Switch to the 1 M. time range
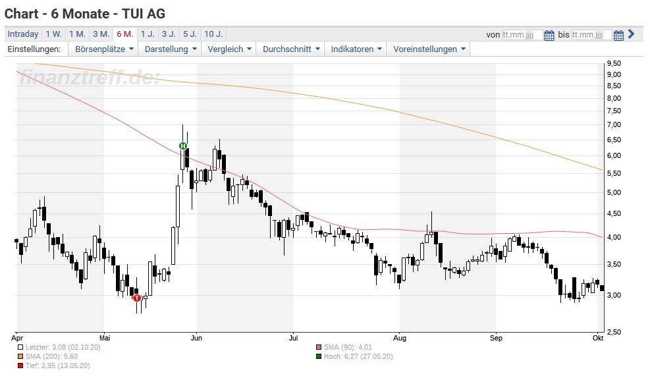This screenshot has width=650, height=382. point(77,34)
